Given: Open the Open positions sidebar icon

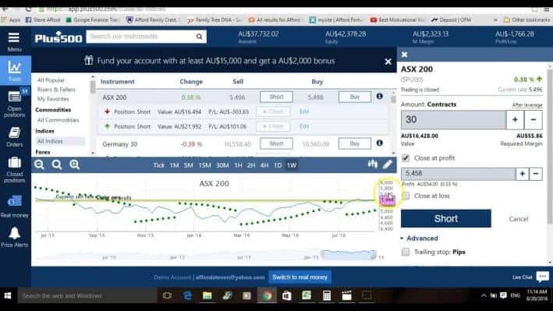Looking at the screenshot, I should 15,103.
